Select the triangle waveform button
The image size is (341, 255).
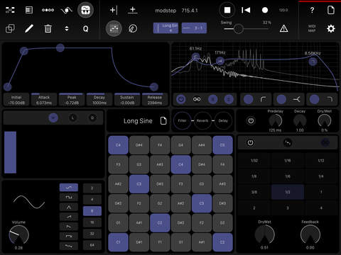coord(69,207)
